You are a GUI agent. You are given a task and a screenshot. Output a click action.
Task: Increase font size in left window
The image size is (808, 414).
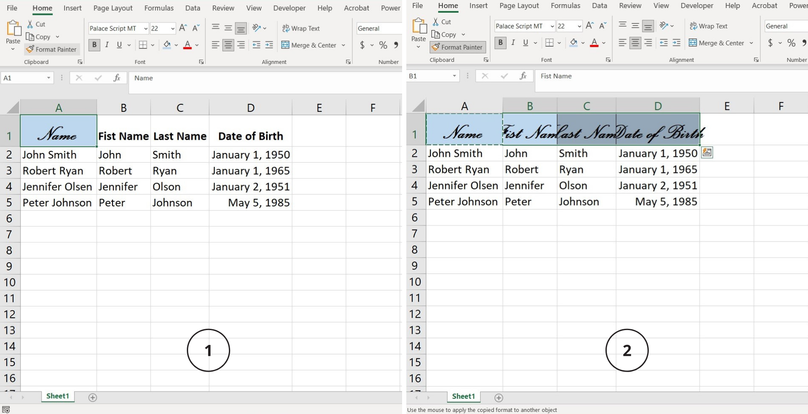(x=183, y=28)
